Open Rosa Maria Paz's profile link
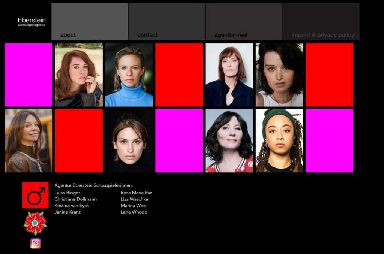Screen dimensions: 384x254 [136, 193]
